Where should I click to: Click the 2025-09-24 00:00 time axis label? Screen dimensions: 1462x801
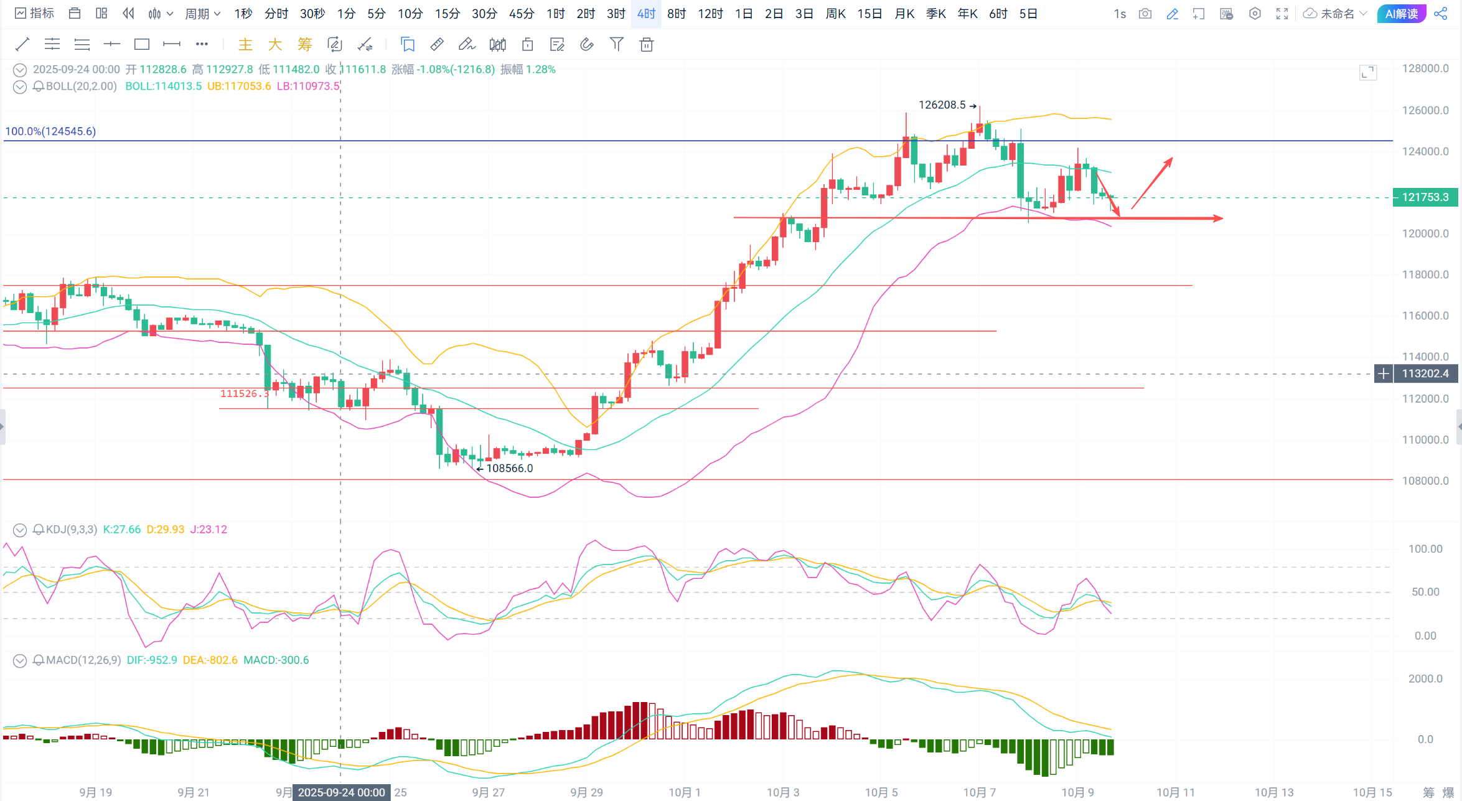(341, 792)
